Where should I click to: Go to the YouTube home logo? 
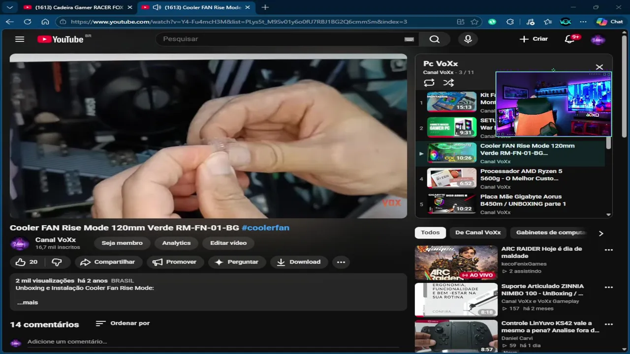coord(61,39)
